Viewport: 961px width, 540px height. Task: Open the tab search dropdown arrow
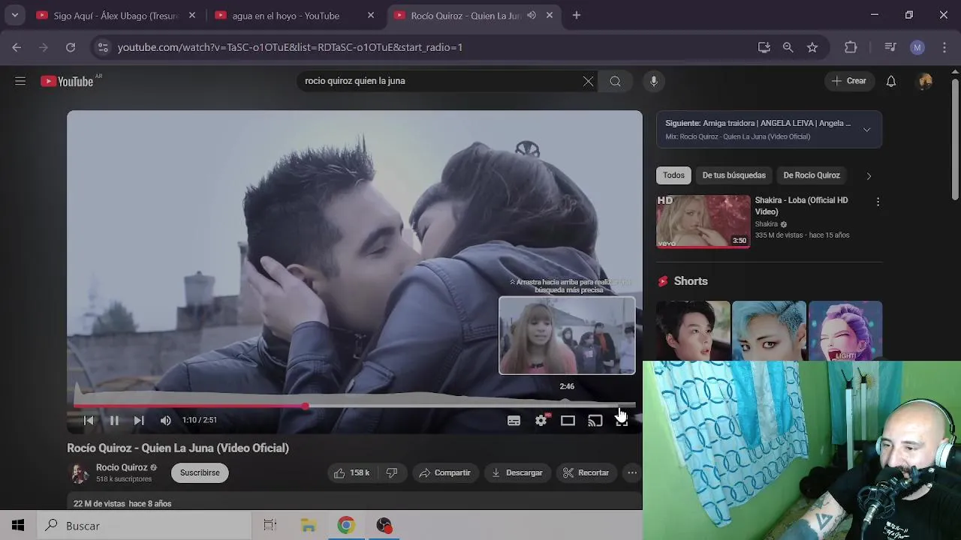pyautogui.click(x=14, y=15)
